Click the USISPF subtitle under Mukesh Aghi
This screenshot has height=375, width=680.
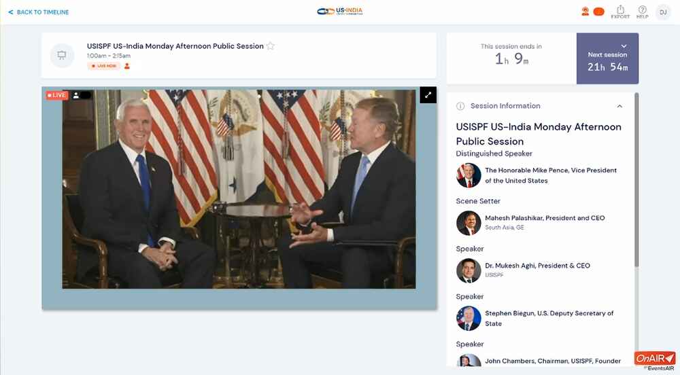point(494,275)
